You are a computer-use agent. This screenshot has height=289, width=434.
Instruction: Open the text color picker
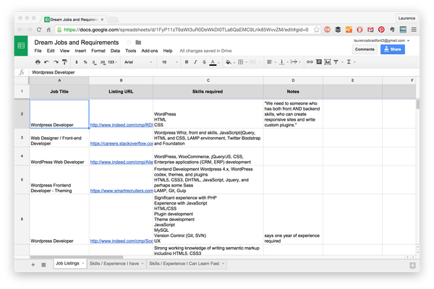coord(214,62)
